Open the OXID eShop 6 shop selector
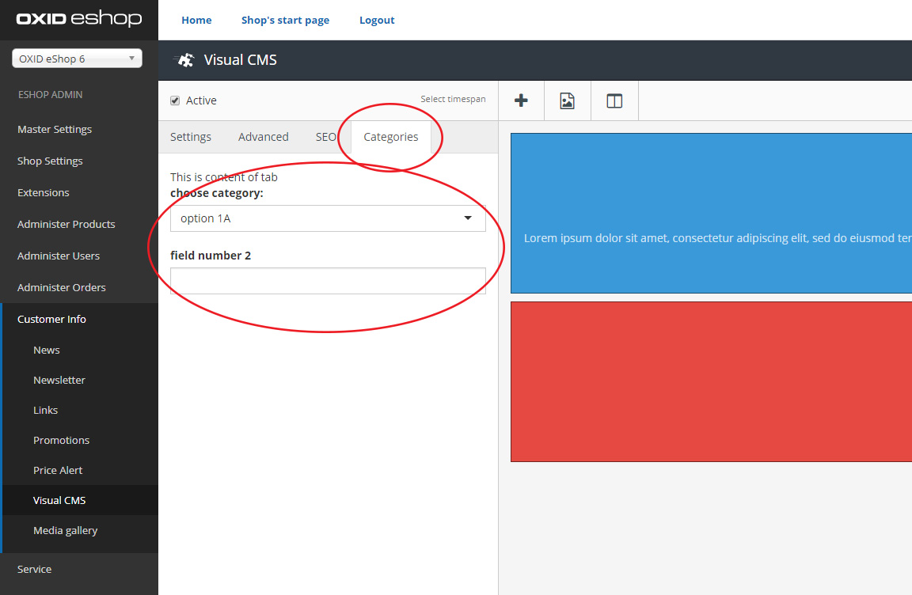The width and height of the screenshot is (912, 595). tap(77, 59)
